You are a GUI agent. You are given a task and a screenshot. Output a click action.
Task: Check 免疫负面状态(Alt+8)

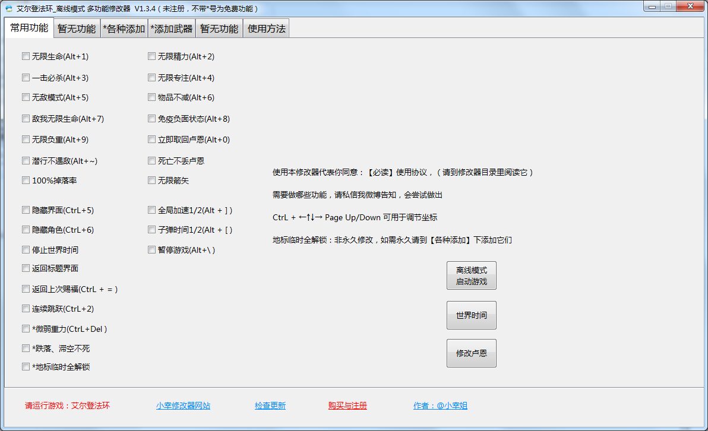pyautogui.click(x=151, y=119)
